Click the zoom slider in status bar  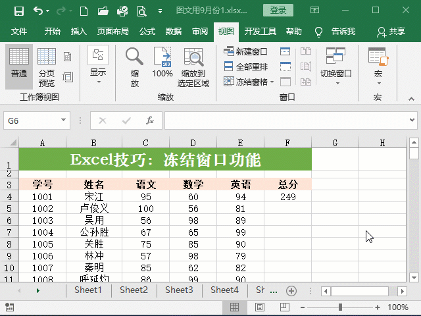tap(340, 307)
